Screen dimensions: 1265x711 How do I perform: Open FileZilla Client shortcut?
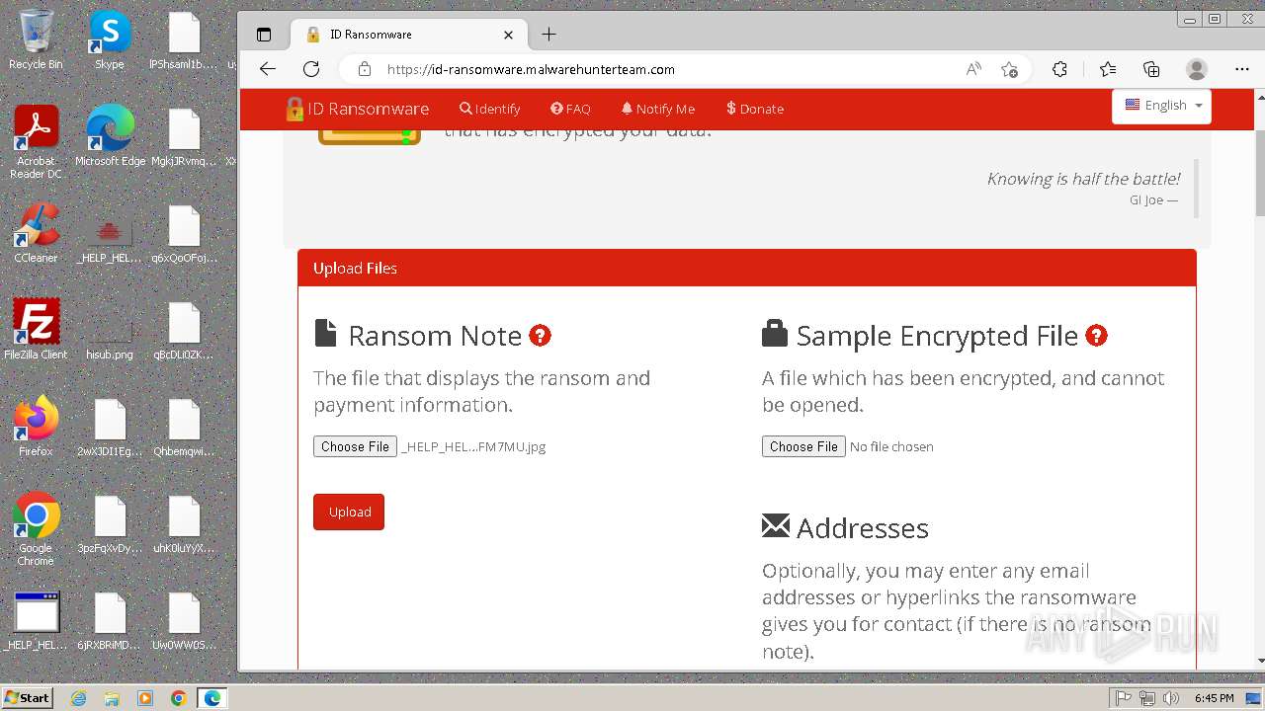point(36,330)
